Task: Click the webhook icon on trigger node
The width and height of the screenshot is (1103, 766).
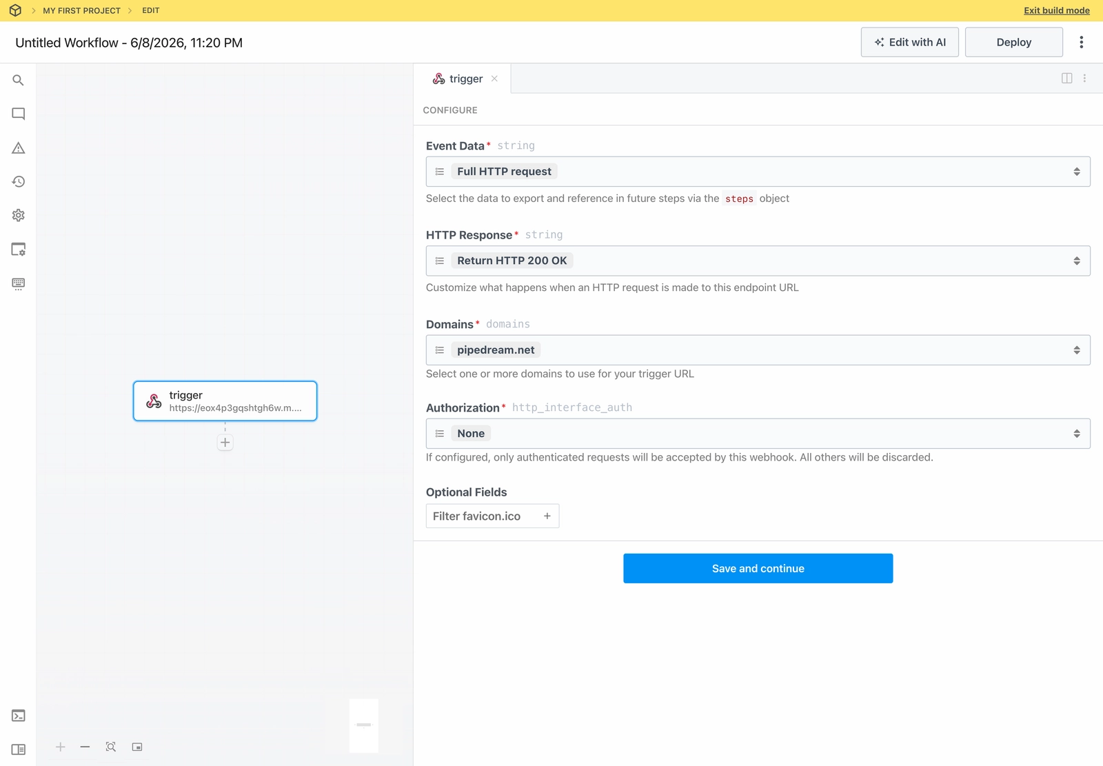Action: (x=154, y=401)
